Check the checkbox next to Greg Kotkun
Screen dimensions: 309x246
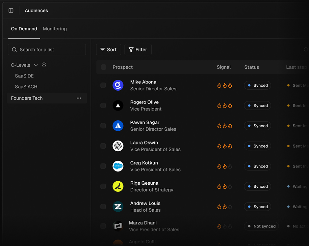click(x=103, y=166)
